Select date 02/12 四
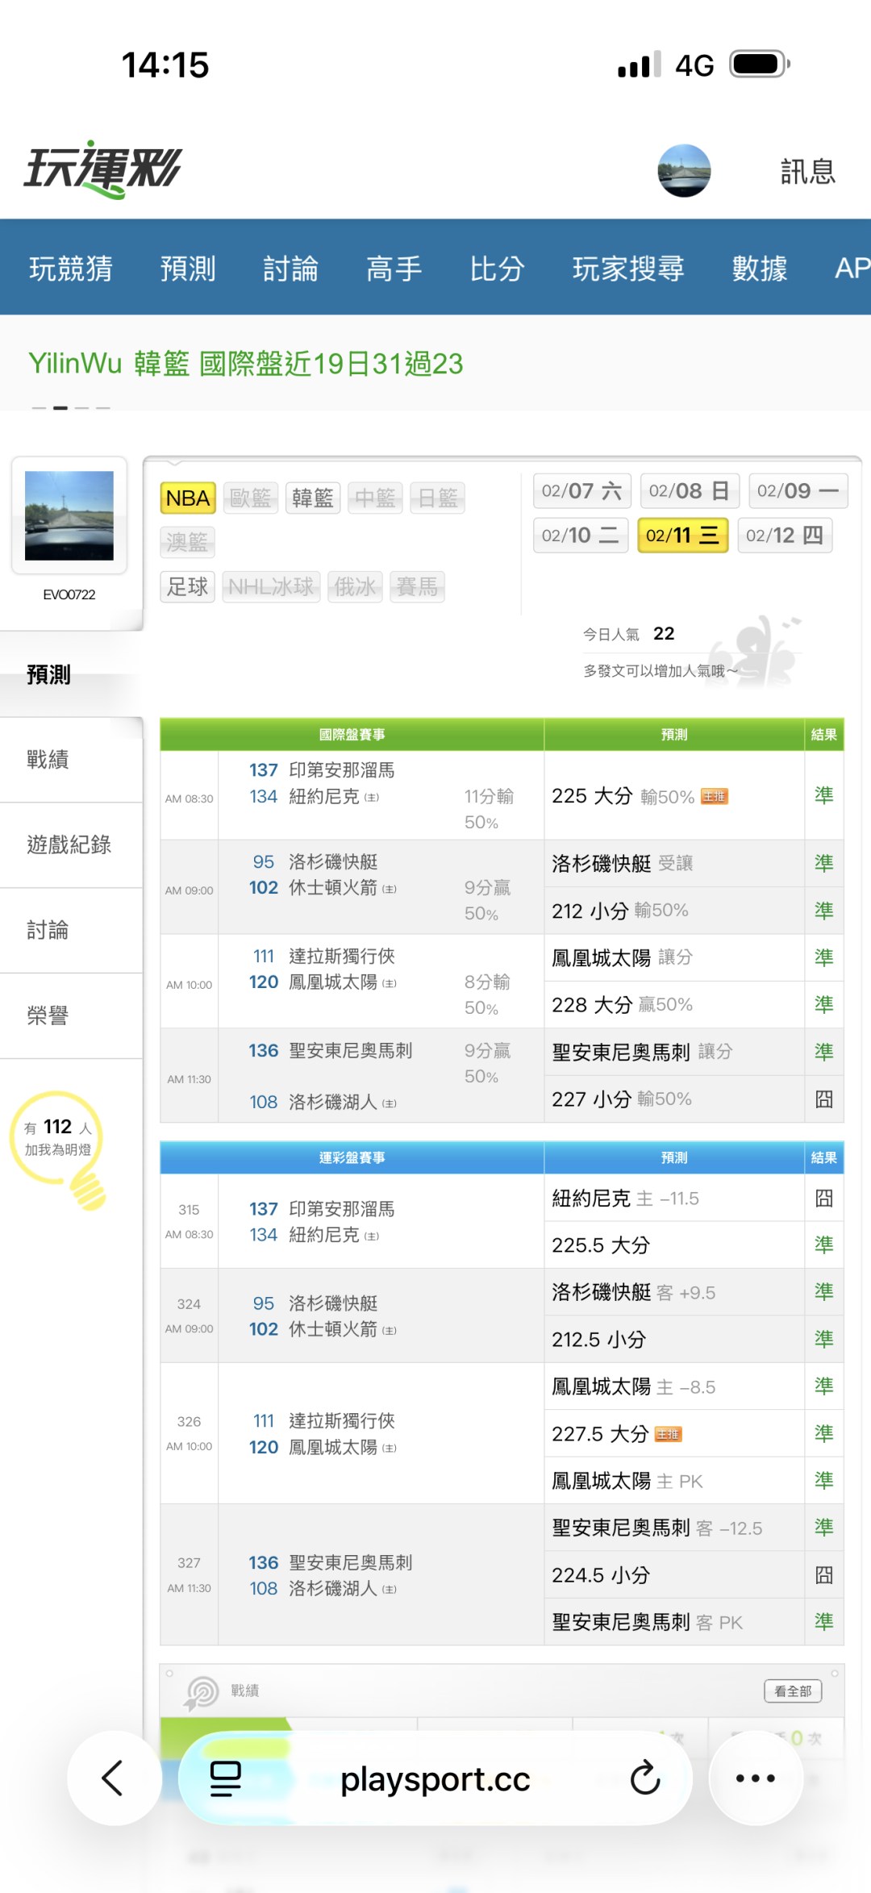Screen dimensions: 871x1893 (784, 536)
